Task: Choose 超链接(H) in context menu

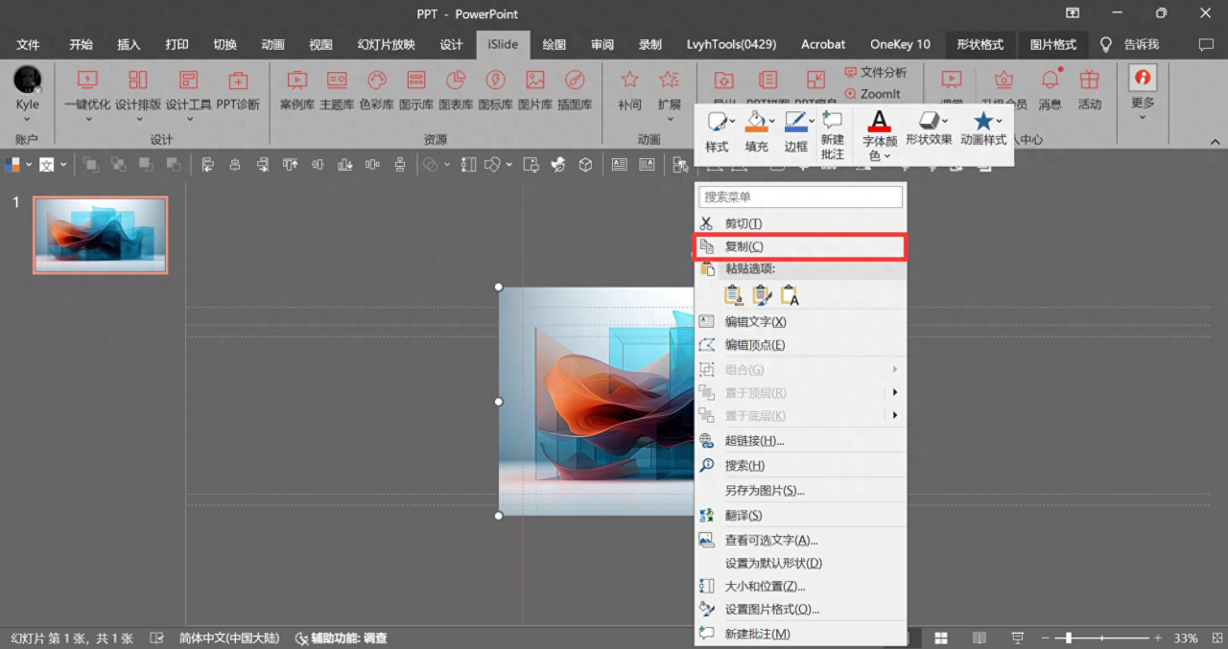Action: pyautogui.click(x=801, y=441)
